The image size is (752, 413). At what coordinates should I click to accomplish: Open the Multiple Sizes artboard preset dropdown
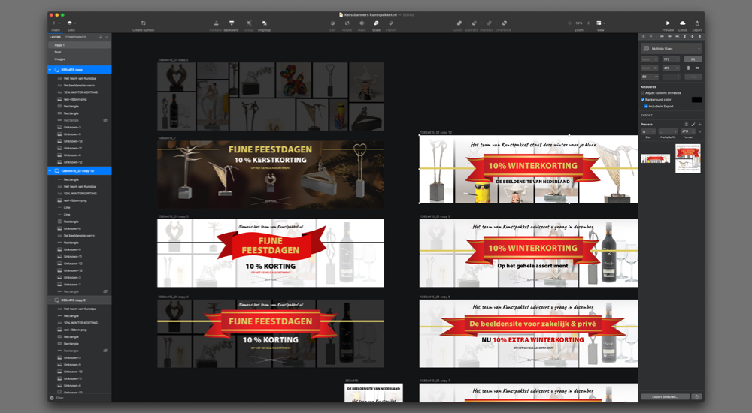click(672, 48)
